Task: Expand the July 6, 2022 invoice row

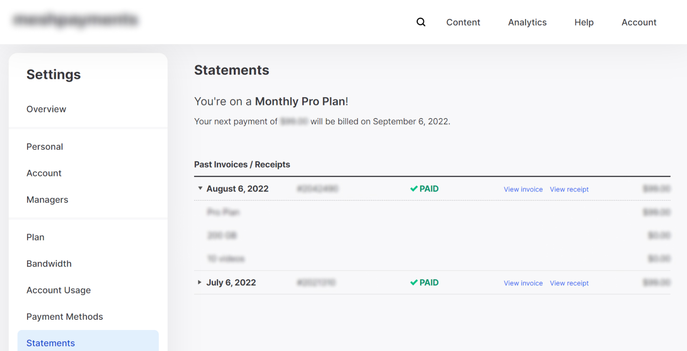Action: [200, 282]
